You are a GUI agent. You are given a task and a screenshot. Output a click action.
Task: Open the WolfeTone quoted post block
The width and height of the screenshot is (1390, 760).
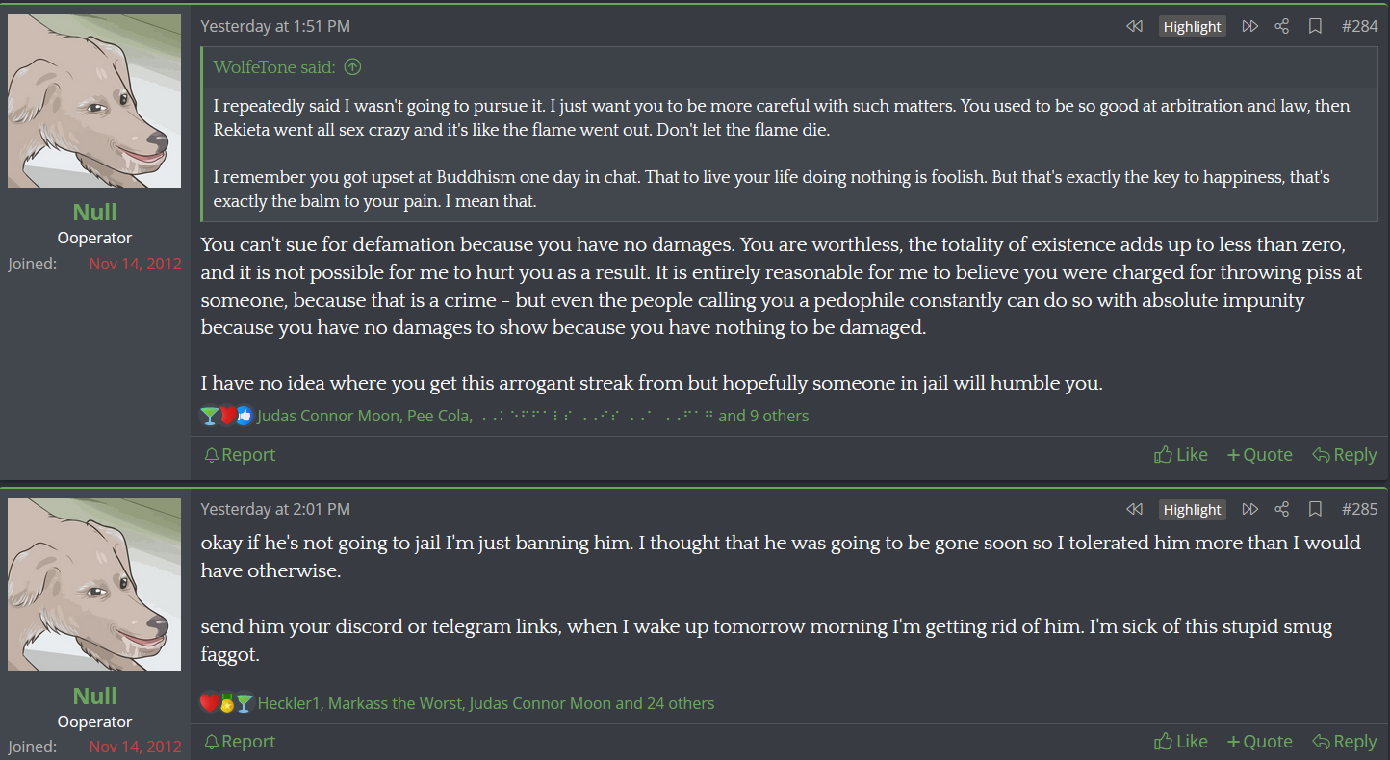[274, 67]
